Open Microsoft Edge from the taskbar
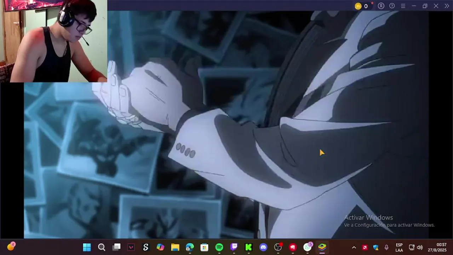Viewport: 453px width, 255px height. (x=190, y=247)
